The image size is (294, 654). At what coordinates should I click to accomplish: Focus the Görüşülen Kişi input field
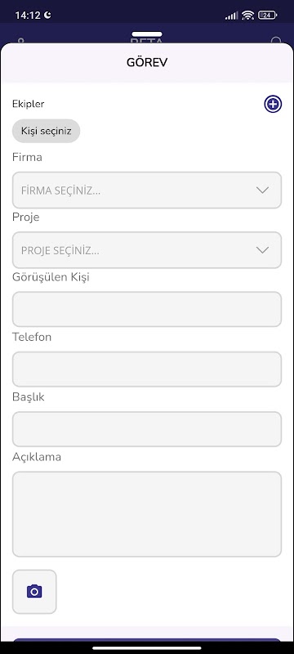click(x=147, y=309)
